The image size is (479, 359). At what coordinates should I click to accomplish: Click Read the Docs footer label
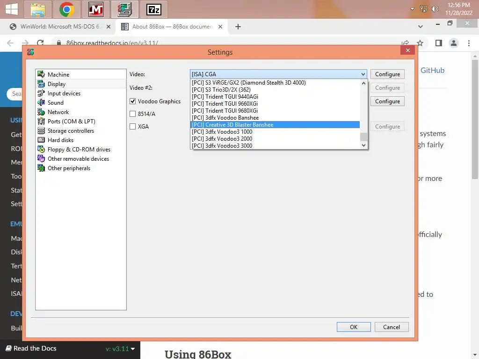31,348
